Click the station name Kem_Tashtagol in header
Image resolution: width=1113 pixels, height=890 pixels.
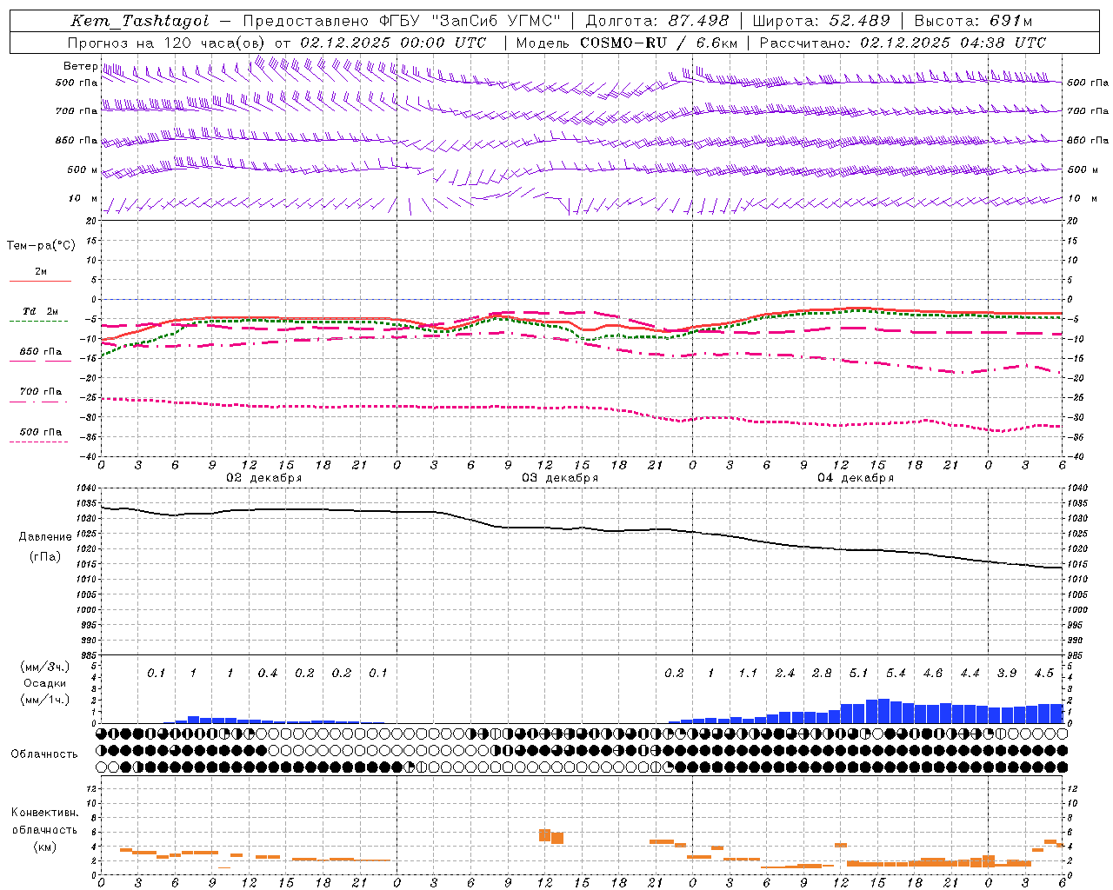tap(140, 21)
